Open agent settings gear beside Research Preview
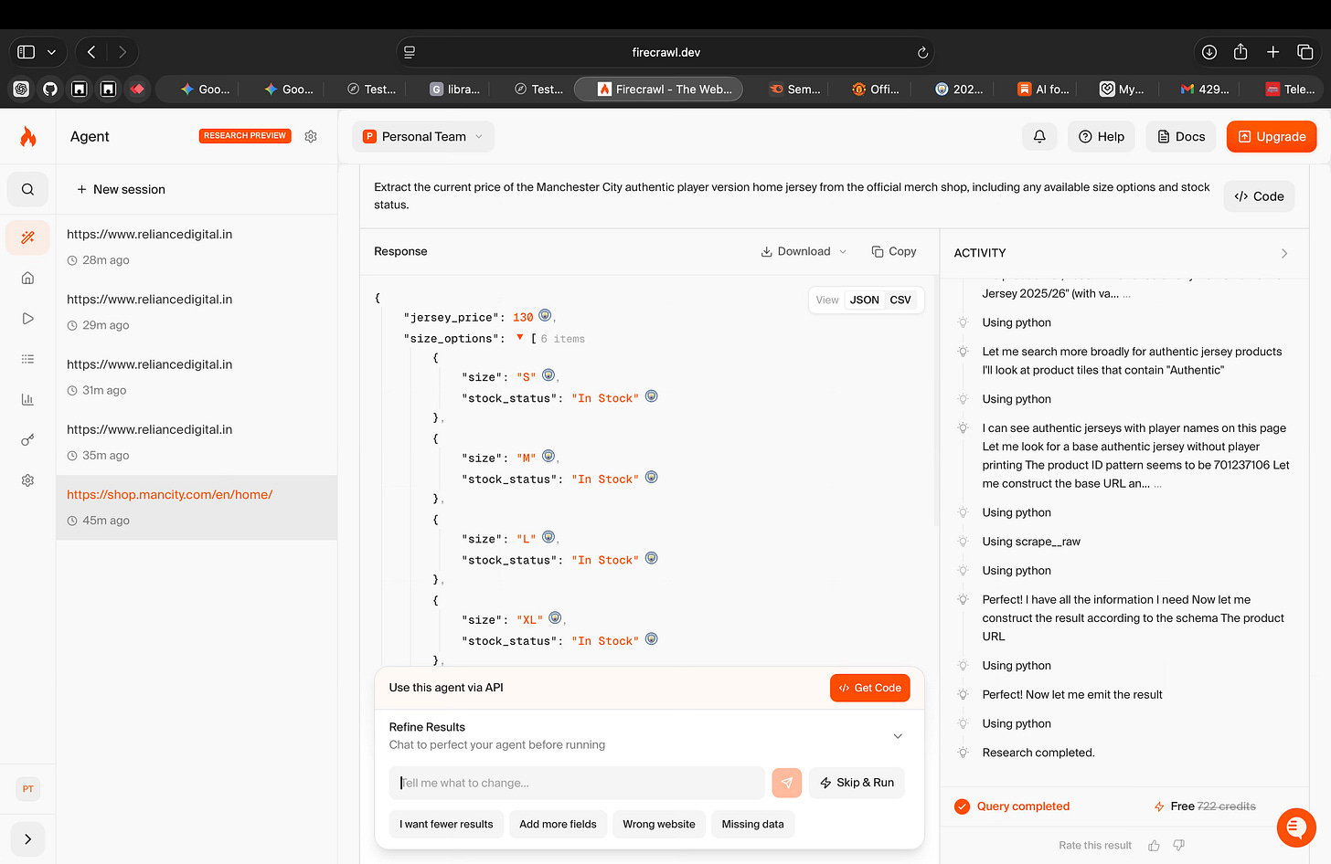The image size is (1331, 864). tap(311, 136)
